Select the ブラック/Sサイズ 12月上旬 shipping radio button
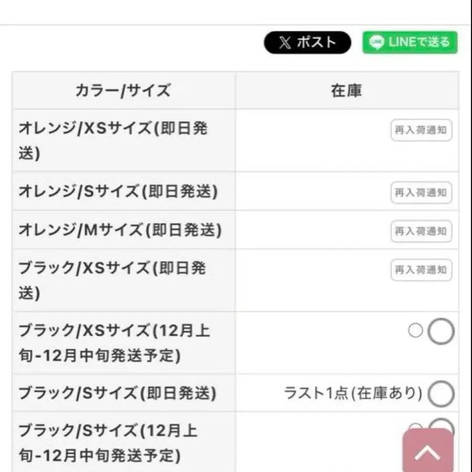 [441, 426]
